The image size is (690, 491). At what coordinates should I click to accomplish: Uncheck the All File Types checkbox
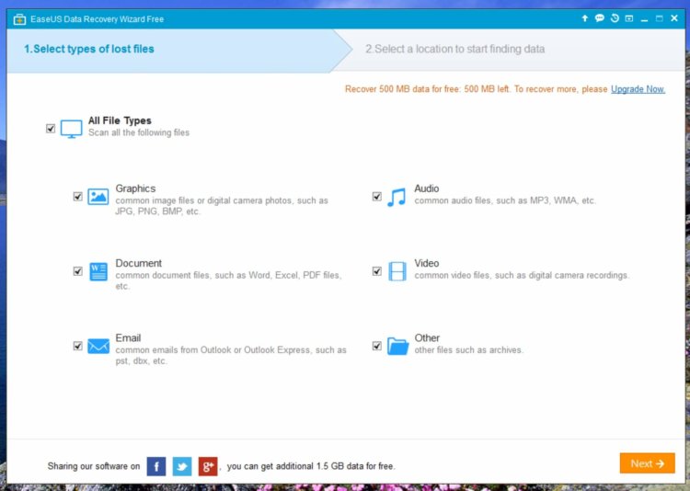pyautogui.click(x=51, y=129)
